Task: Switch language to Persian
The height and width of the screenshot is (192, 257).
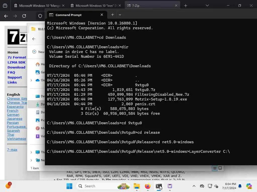Action: pos(13,122)
